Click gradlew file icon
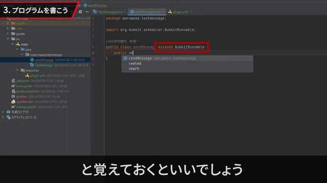The image size is (327, 183). coord(13,96)
